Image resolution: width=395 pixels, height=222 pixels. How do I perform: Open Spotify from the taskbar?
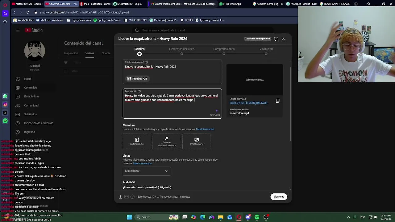[x=257, y=217]
